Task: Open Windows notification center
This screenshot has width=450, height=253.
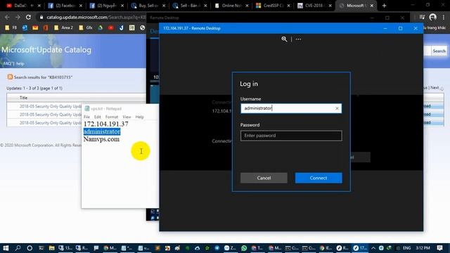Action: 439,248
